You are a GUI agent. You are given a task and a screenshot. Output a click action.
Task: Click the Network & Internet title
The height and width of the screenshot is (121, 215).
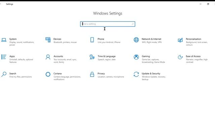[x=152, y=39]
